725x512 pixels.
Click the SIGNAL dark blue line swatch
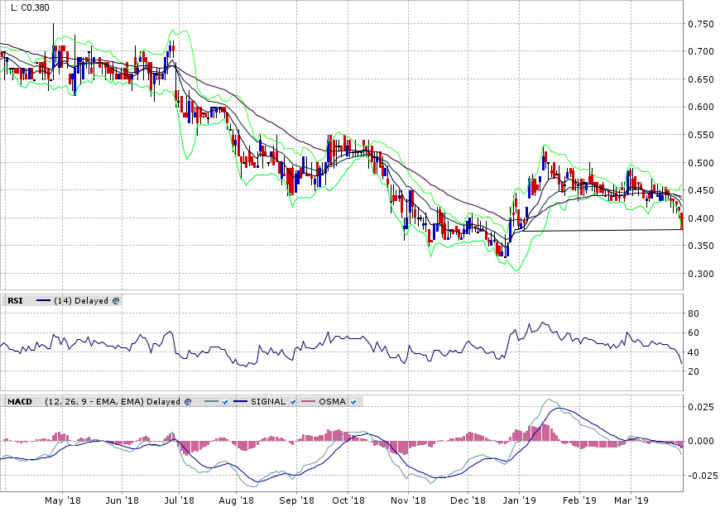tap(242, 402)
